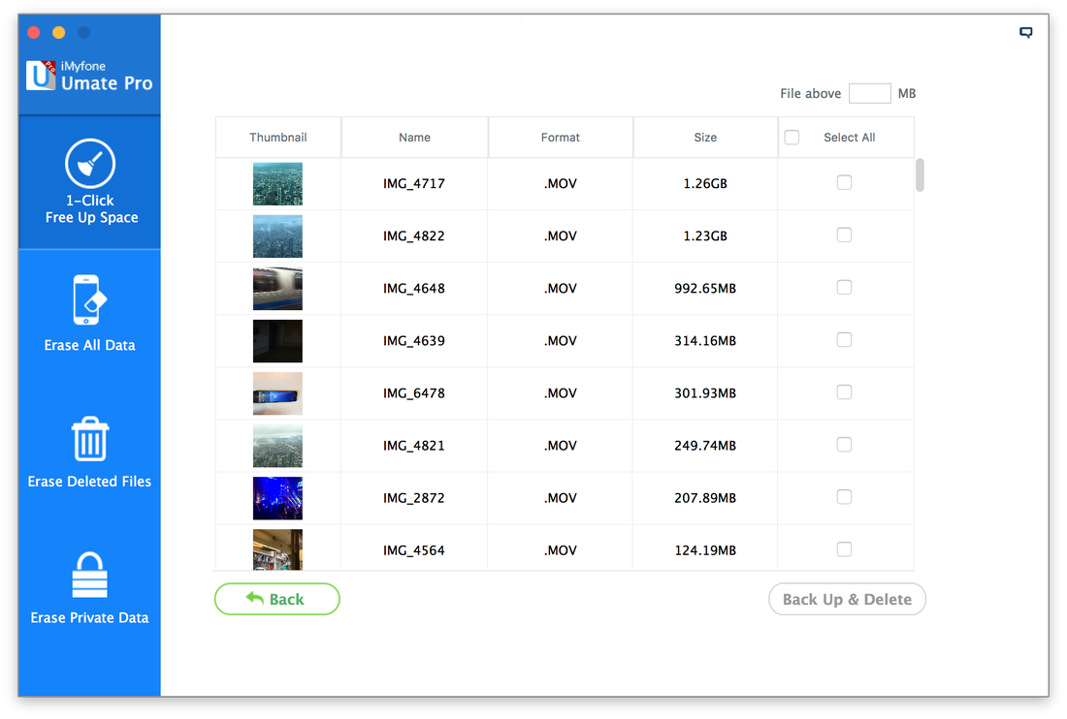Image resolution: width=1067 pixels, height=719 pixels.
Task: Click the 207.89MB size value
Action: coord(705,497)
